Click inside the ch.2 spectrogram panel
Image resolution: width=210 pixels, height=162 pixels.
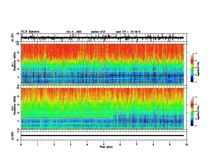(x=102, y=109)
